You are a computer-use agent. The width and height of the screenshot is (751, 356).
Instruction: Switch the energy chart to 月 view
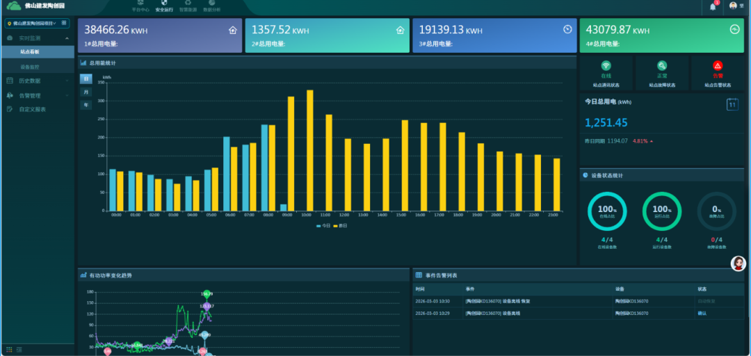[x=86, y=92]
